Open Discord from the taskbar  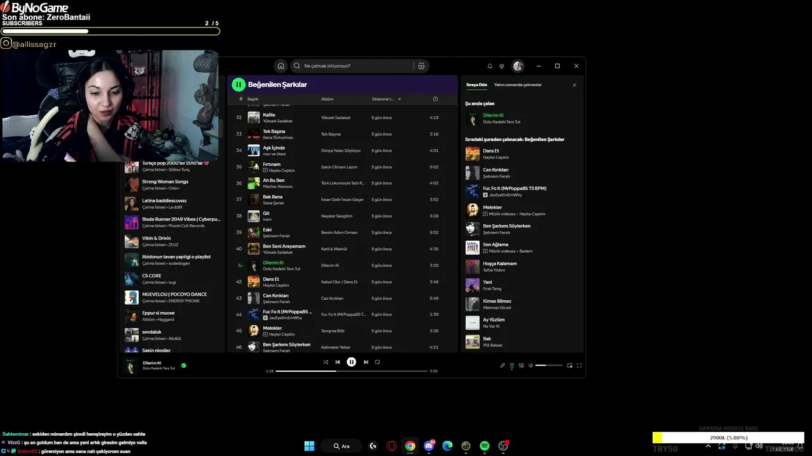pyautogui.click(x=429, y=446)
